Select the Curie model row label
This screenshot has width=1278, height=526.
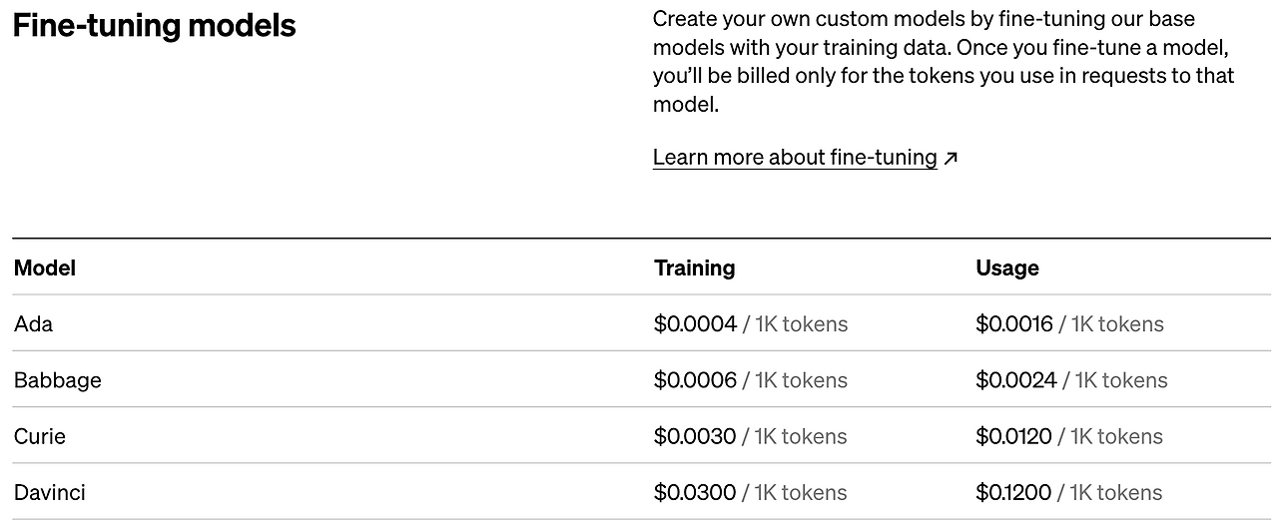(40, 436)
